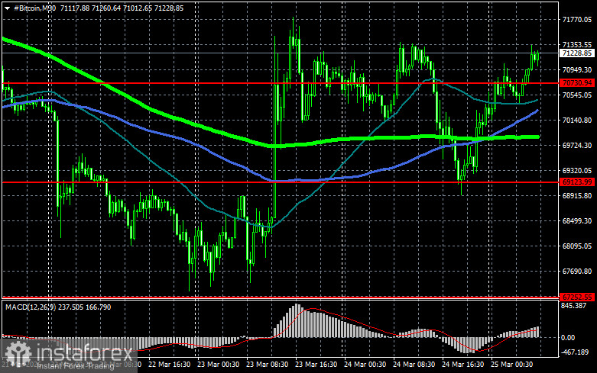
Task: Click price scale value 68499.30
Action: [x=577, y=220]
